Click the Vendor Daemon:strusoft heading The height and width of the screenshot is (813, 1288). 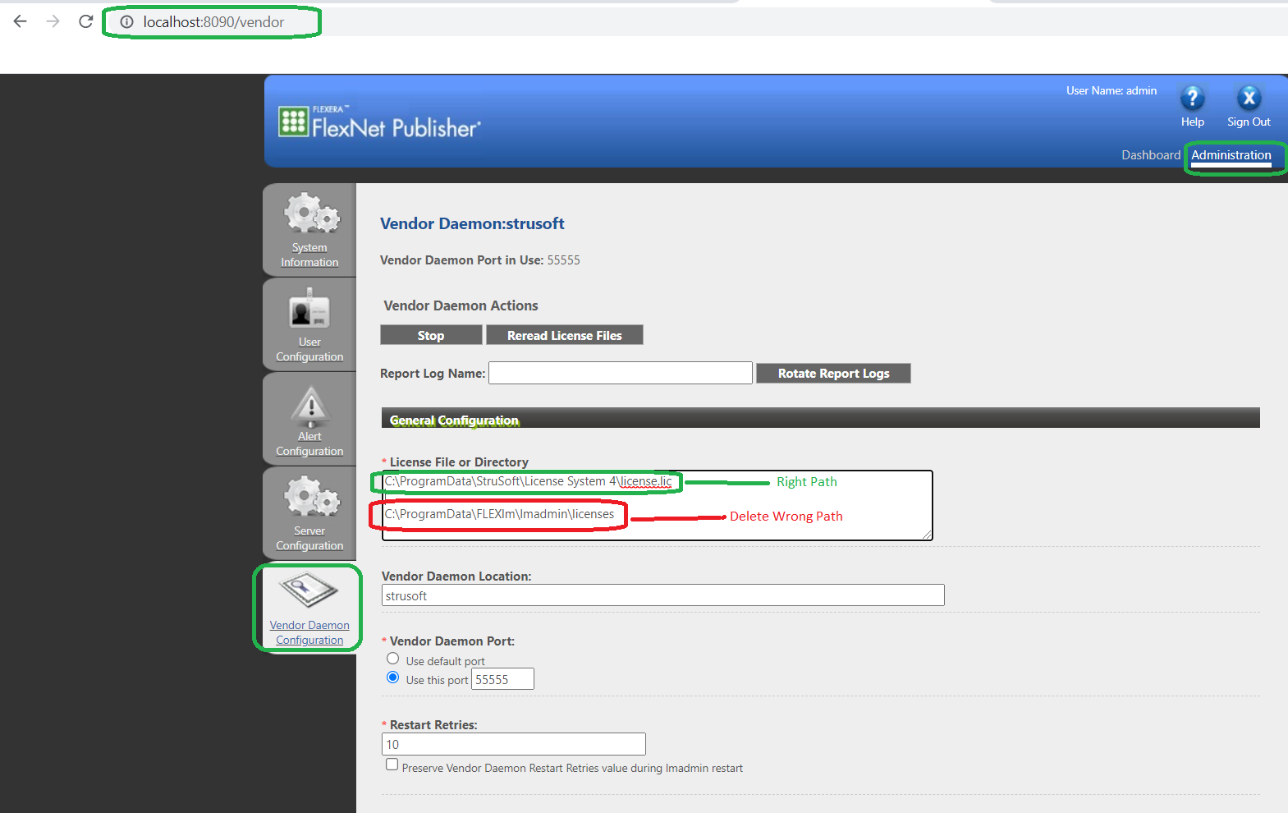tap(472, 223)
